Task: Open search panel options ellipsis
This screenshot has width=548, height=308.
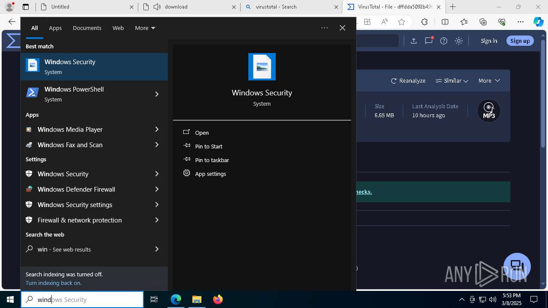Action: (x=325, y=28)
